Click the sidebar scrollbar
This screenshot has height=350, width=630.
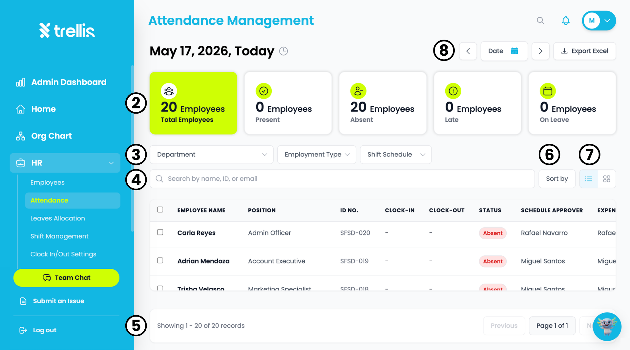[132, 148]
